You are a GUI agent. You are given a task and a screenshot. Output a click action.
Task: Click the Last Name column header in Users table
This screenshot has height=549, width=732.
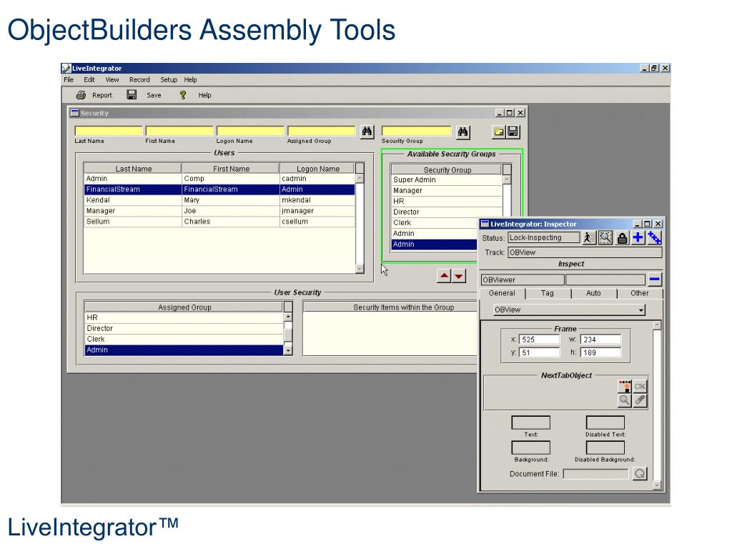(x=133, y=169)
